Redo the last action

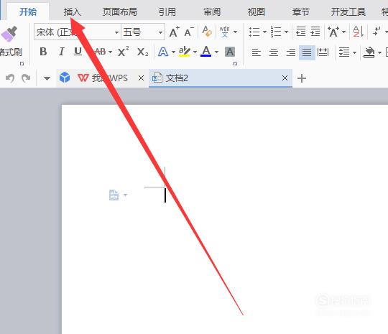click(26, 78)
